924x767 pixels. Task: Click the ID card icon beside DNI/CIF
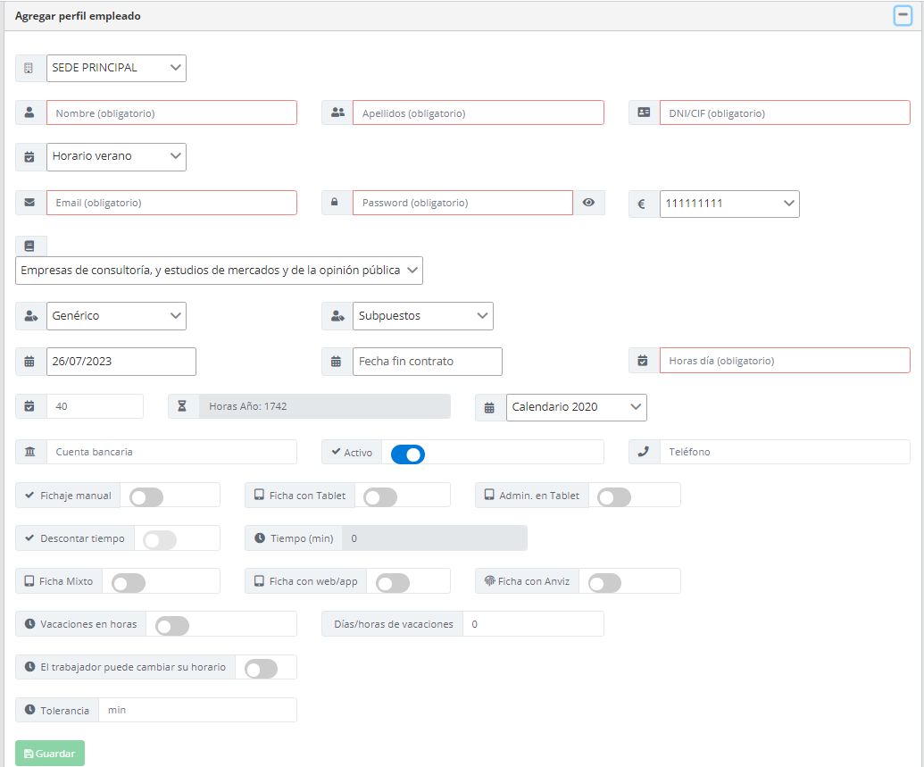pyautogui.click(x=643, y=113)
